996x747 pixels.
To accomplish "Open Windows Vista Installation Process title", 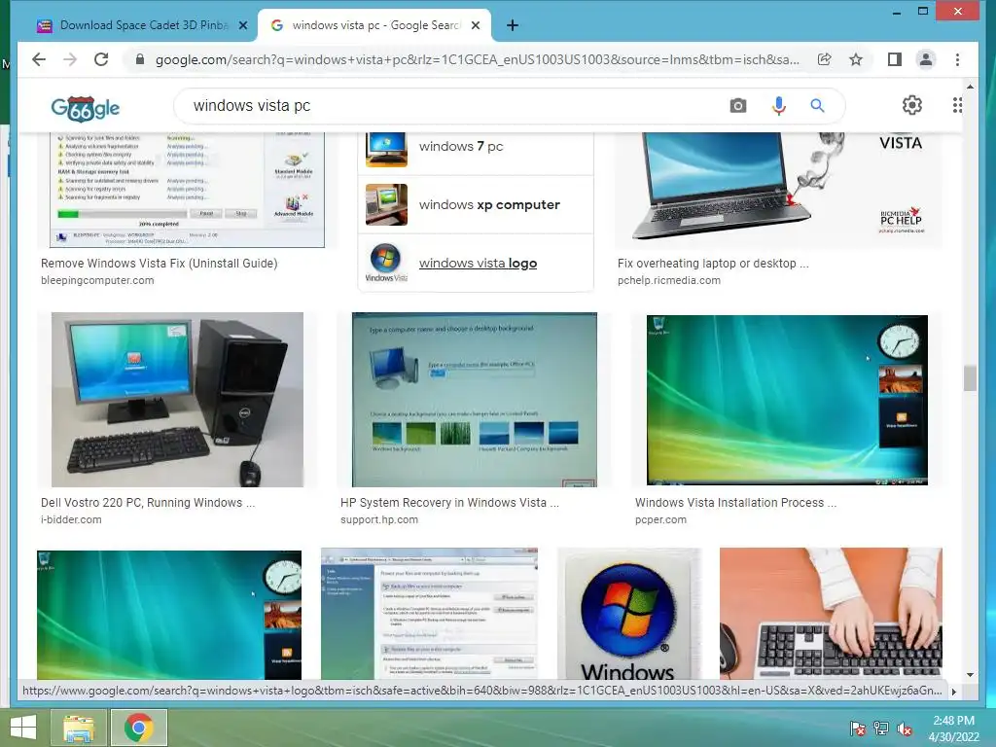I will (735, 503).
